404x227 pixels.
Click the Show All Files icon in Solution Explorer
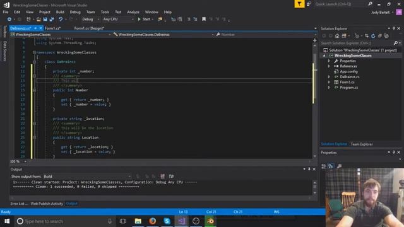[x=386, y=36]
